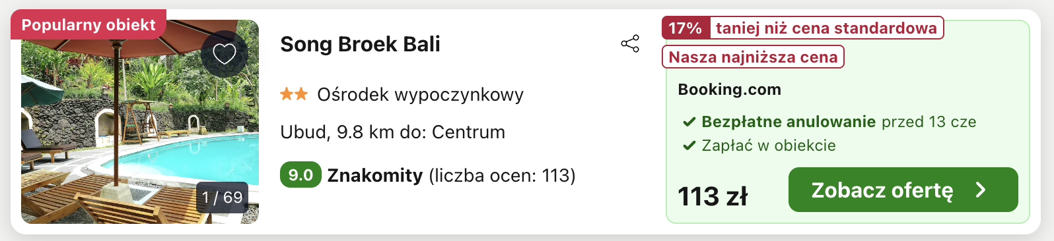This screenshot has height=241, width=1054.
Task: Click the share icon next to hotel name
Action: click(630, 44)
